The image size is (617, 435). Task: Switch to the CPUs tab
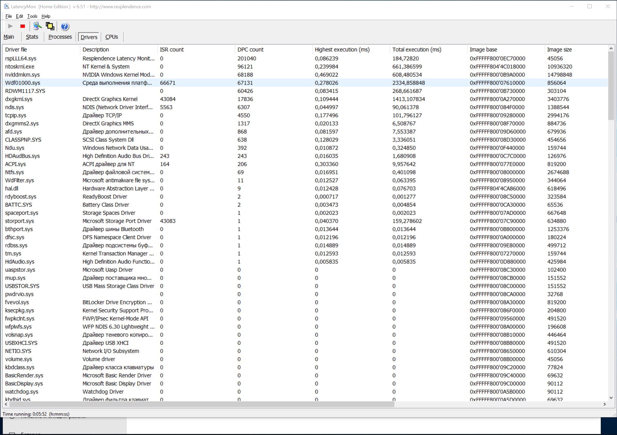pos(112,37)
